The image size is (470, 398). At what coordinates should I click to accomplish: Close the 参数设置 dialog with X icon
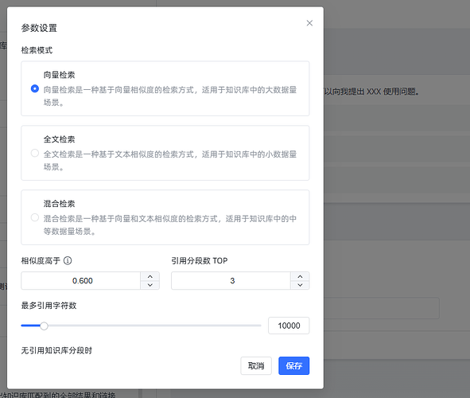pos(309,23)
